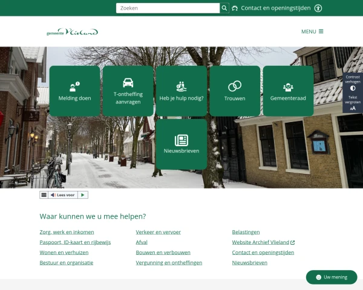Image resolution: width=363 pixels, height=290 pixels.
Task: Go to homepage via gemeente Vlieland logo
Action: click(x=72, y=31)
